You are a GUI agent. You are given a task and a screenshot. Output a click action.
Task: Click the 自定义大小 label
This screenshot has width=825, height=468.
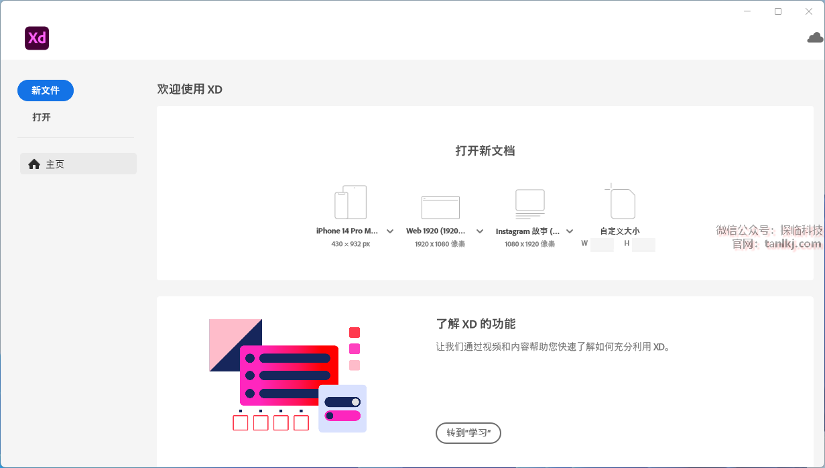pos(620,231)
